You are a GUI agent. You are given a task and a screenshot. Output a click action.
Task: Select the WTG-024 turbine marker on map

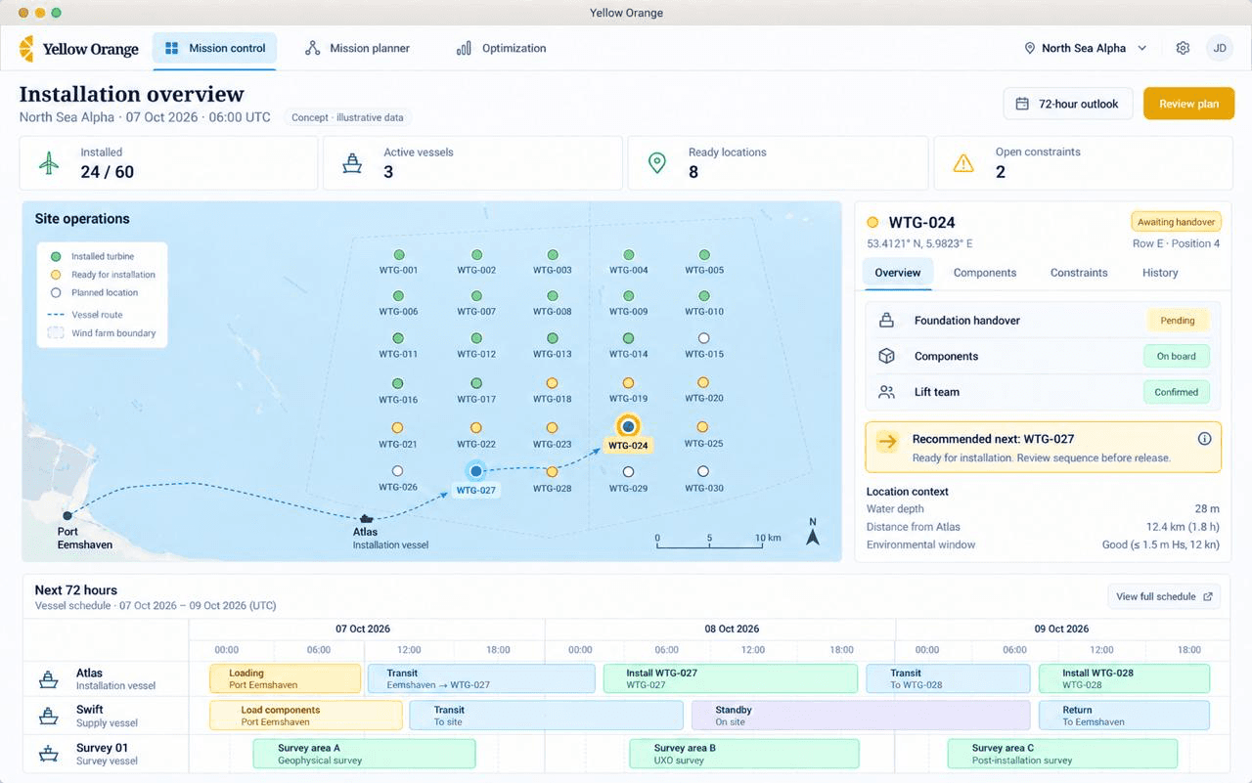click(x=628, y=426)
